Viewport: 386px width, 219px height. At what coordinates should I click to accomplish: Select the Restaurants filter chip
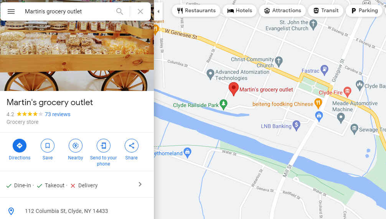click(196, 11)
